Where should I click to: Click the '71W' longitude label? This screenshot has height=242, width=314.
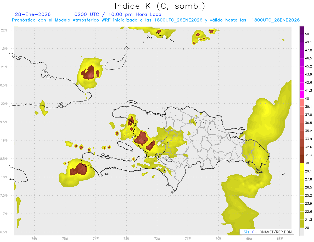coord(188,239)
